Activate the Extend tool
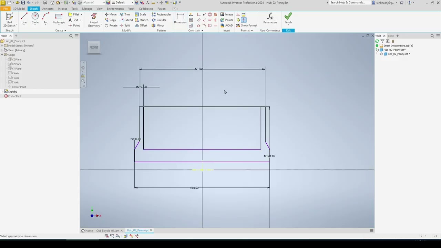441x248 pixels. coord(126,20)
